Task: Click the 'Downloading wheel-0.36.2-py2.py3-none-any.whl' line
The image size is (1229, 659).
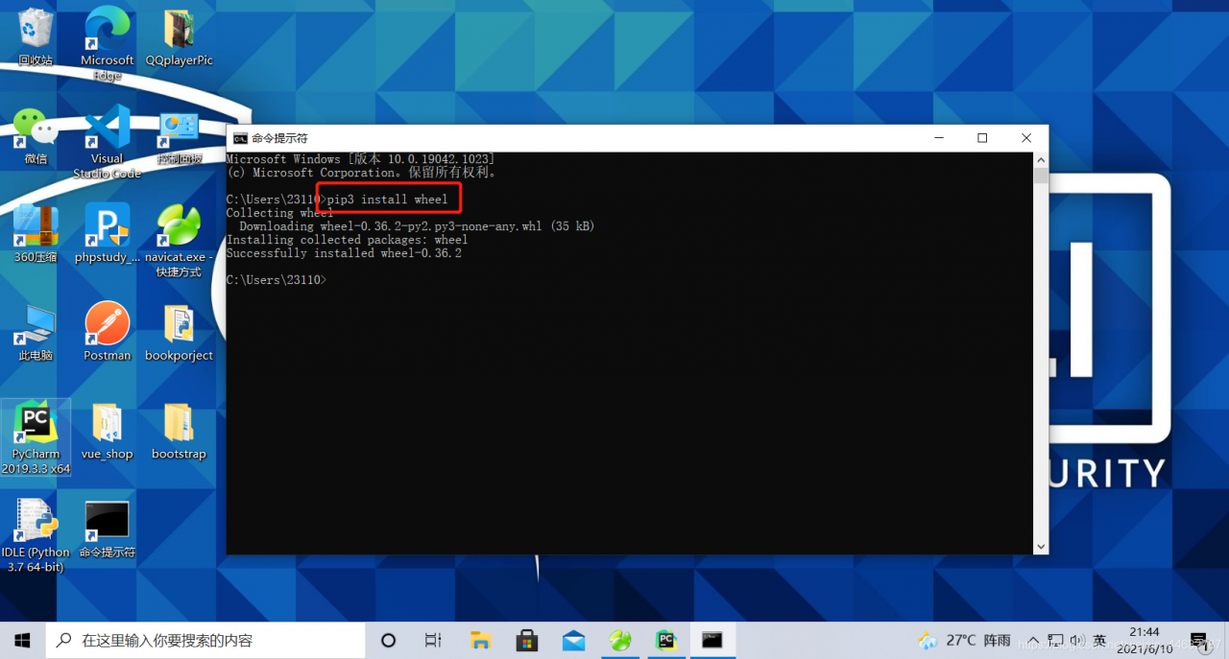Action: click(417, 226)
